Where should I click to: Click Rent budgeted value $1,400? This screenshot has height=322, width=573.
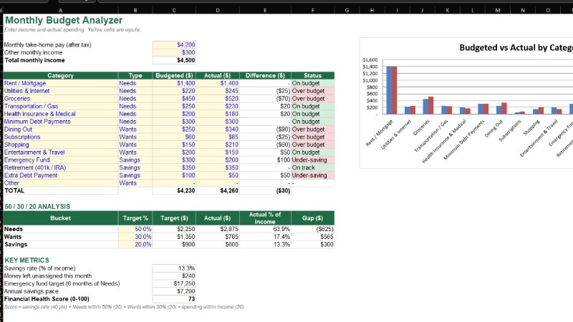[174, 83]
